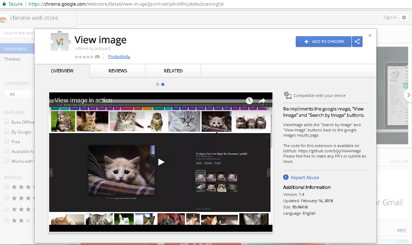Image resolution: width=412 pixels, height=245 pixels.
Task: Check the By Google checkbox
Action: 7,131
